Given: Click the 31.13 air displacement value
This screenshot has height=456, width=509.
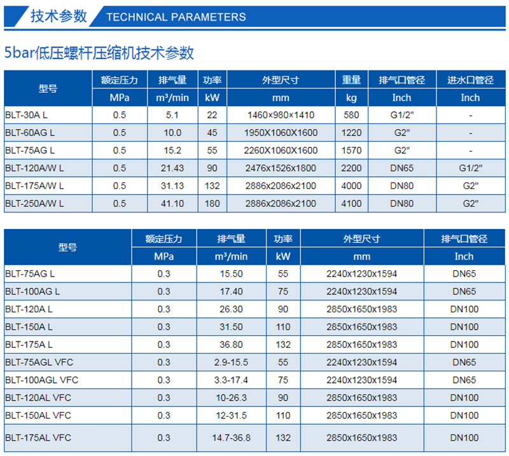Looking at the screenshot, I should [172, 186].
